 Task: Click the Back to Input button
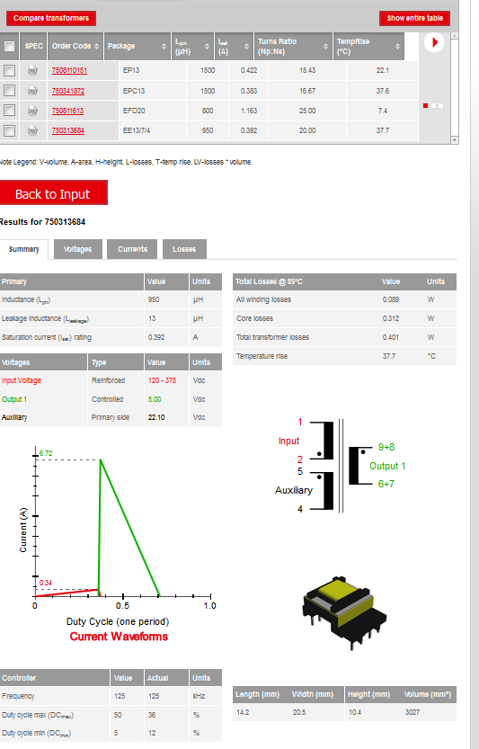point(52,193)
